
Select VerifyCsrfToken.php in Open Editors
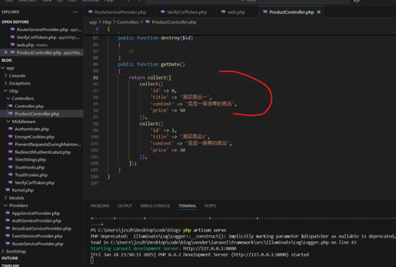coord(37,37)
